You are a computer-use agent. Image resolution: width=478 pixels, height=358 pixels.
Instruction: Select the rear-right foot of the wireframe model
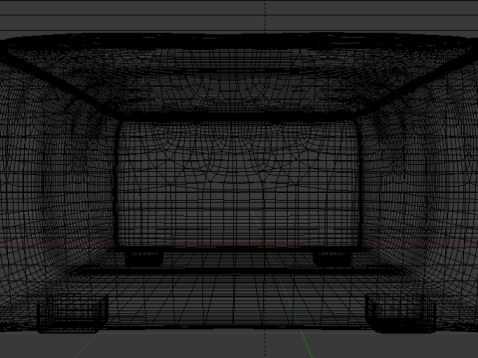pyautogui.click(x=332, y=259)
